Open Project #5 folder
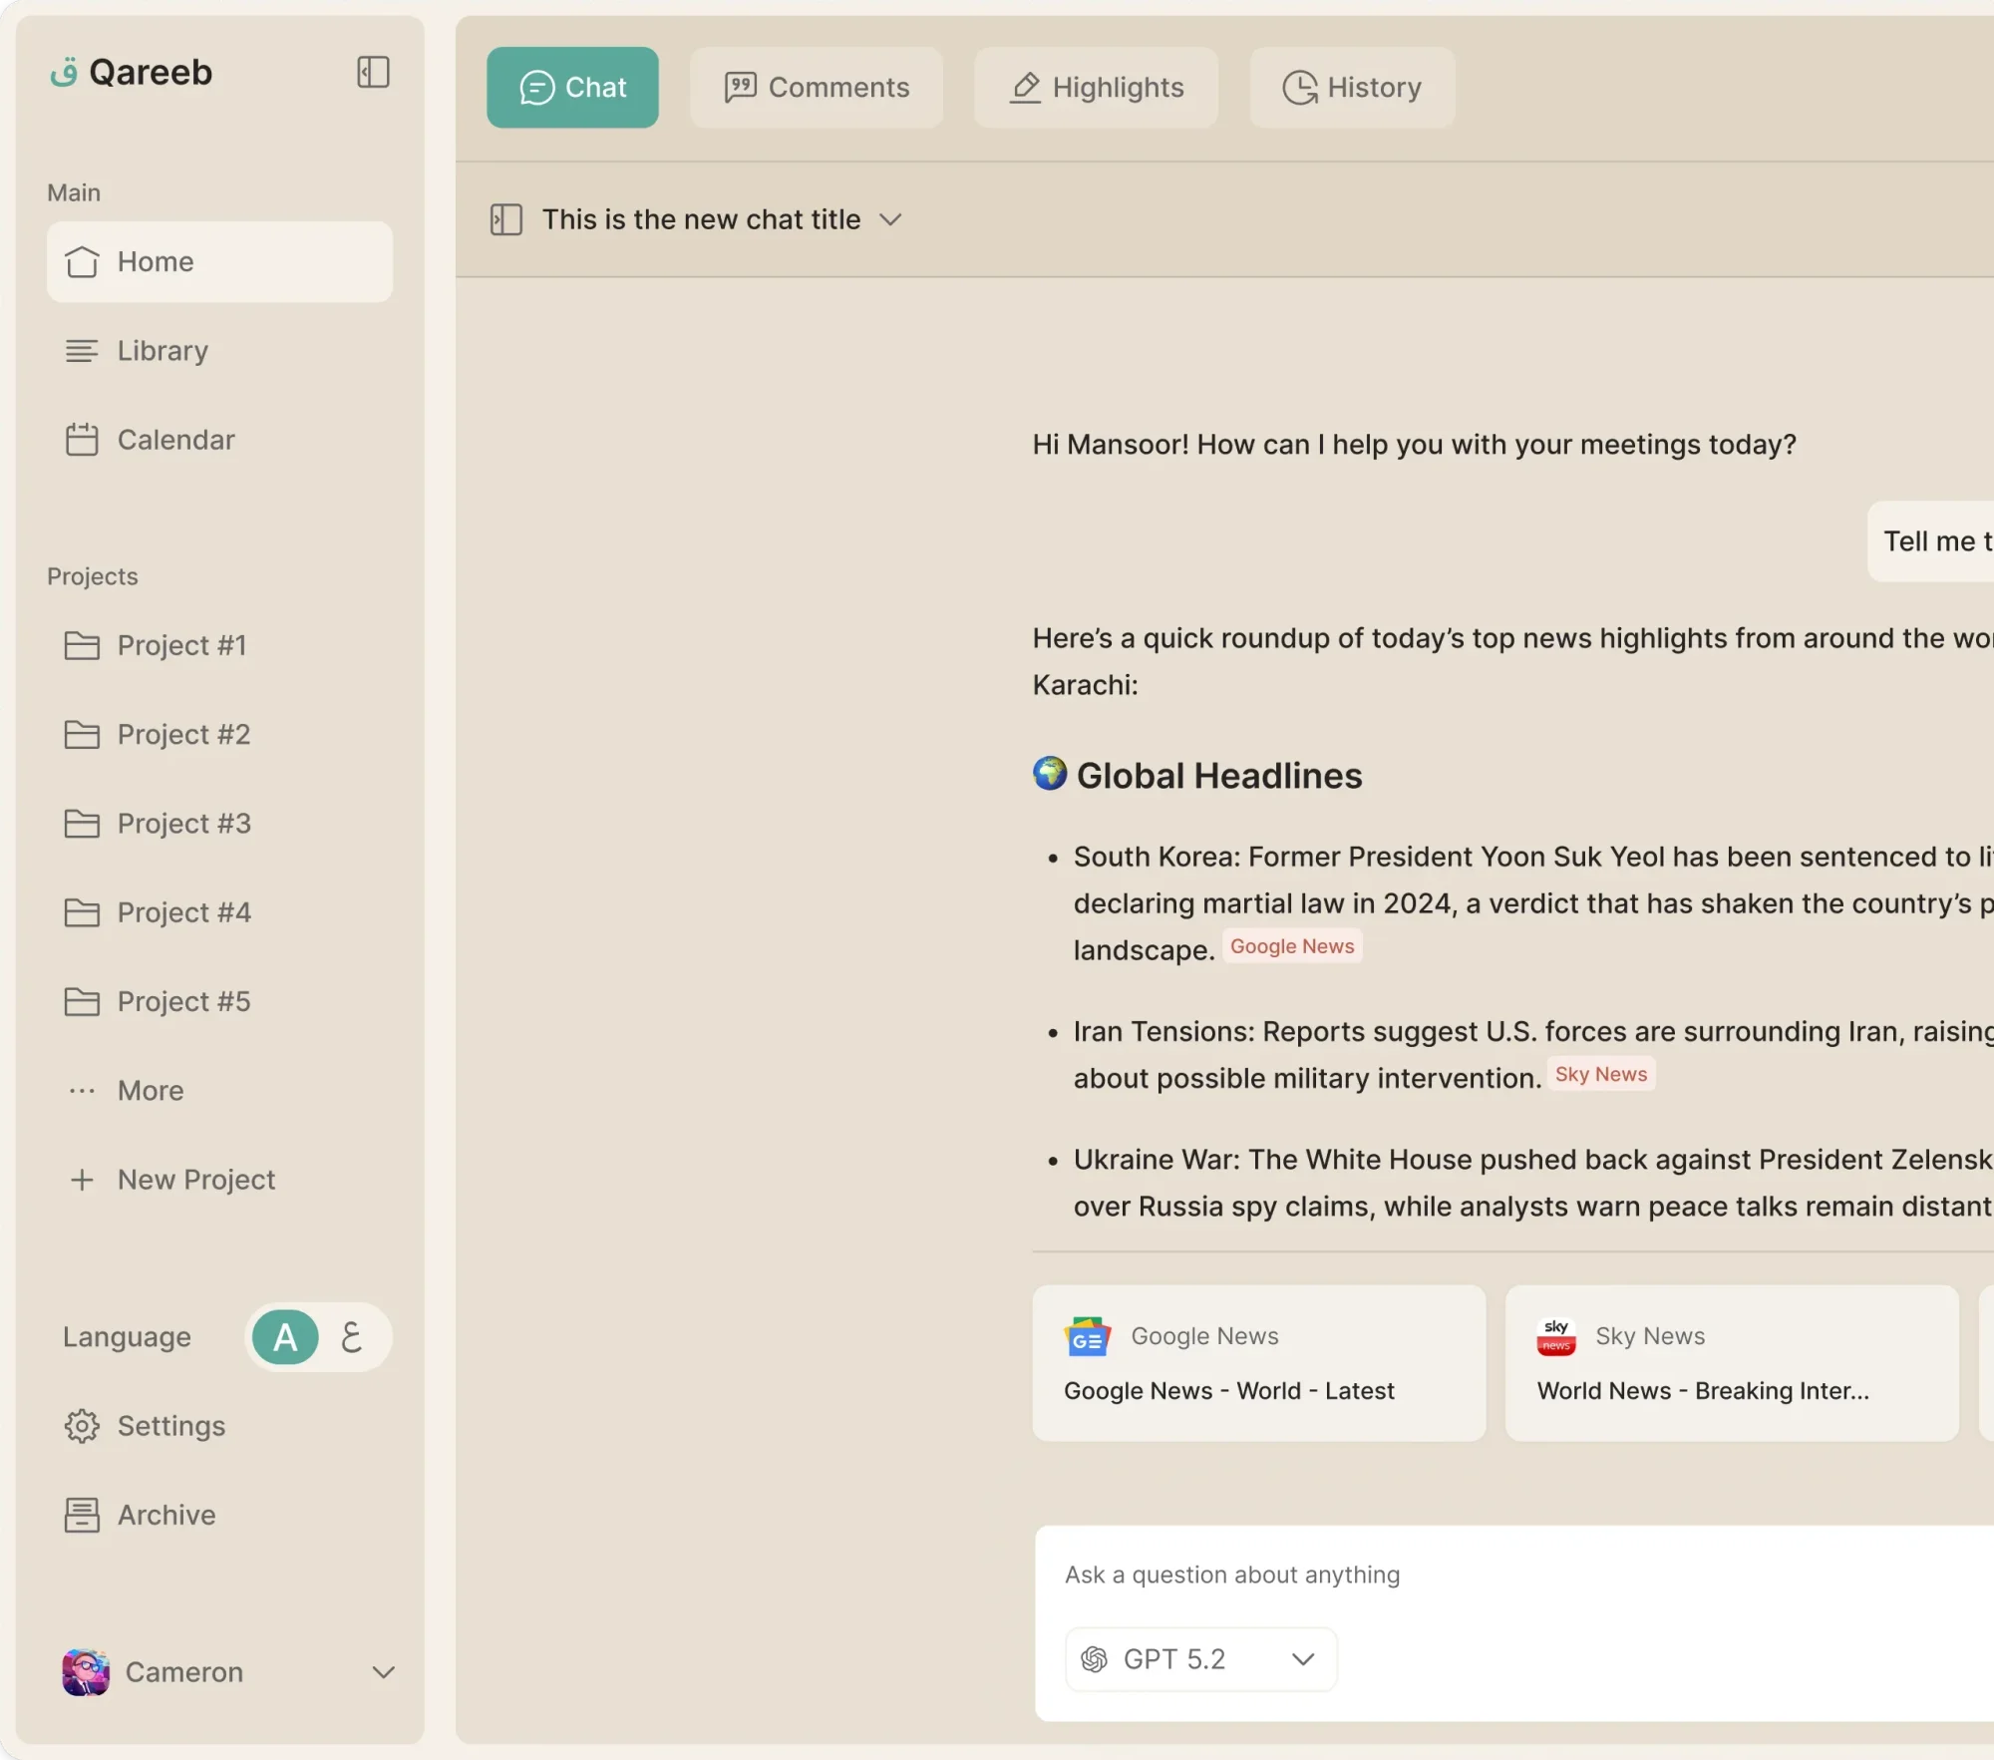This screenshot has height=1760, width=1994. pyautogui.click(x=219, y=1001)
